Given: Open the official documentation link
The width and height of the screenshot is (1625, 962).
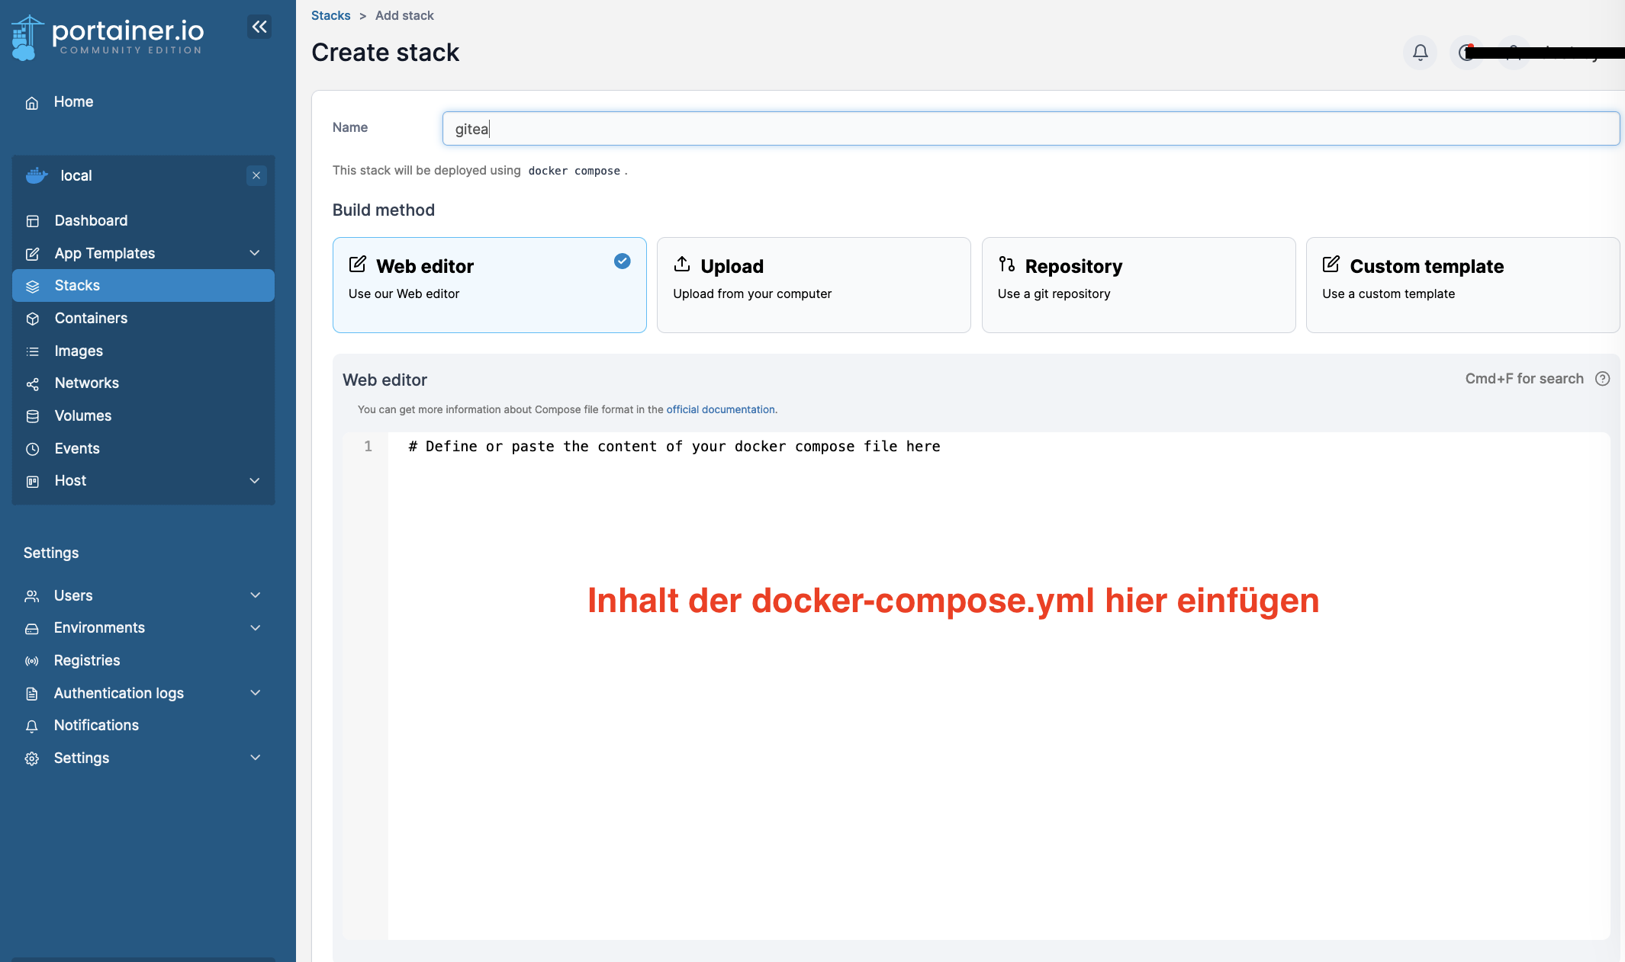Looking at the screenshot, I should click(x=720, y=409).
